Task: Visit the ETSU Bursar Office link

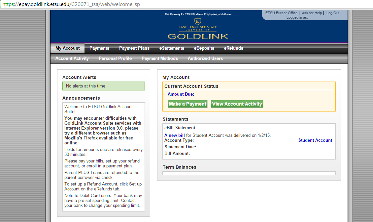Action: 281,13
